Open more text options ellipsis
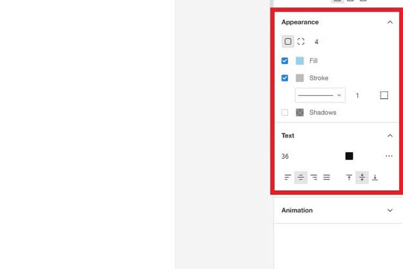This screenshot has height=269, width=403. (389, 156)
